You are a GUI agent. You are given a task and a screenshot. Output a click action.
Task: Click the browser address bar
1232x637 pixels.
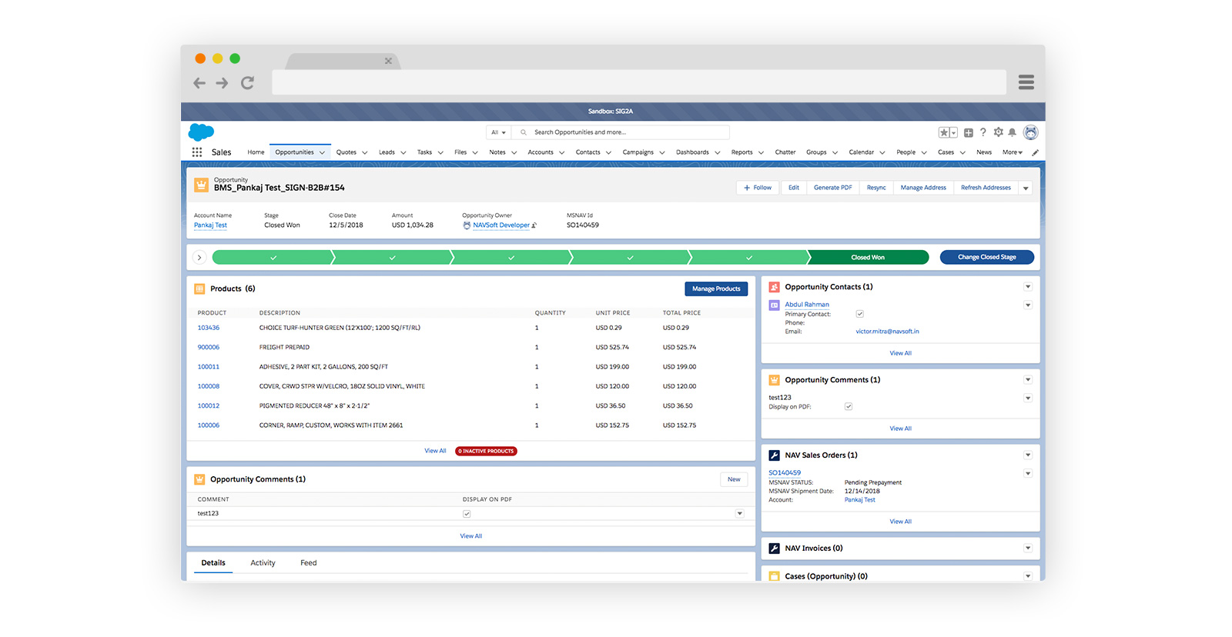[x=639, y=82]
